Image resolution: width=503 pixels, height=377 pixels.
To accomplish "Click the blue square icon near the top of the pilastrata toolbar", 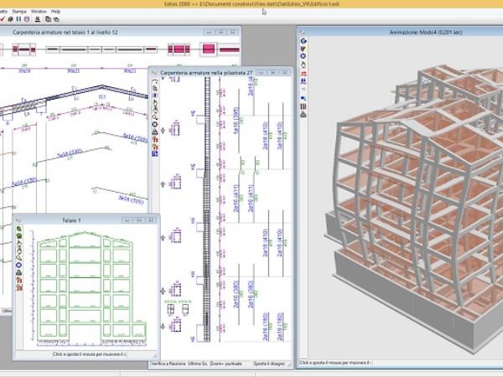I will (x=155, y=96).
